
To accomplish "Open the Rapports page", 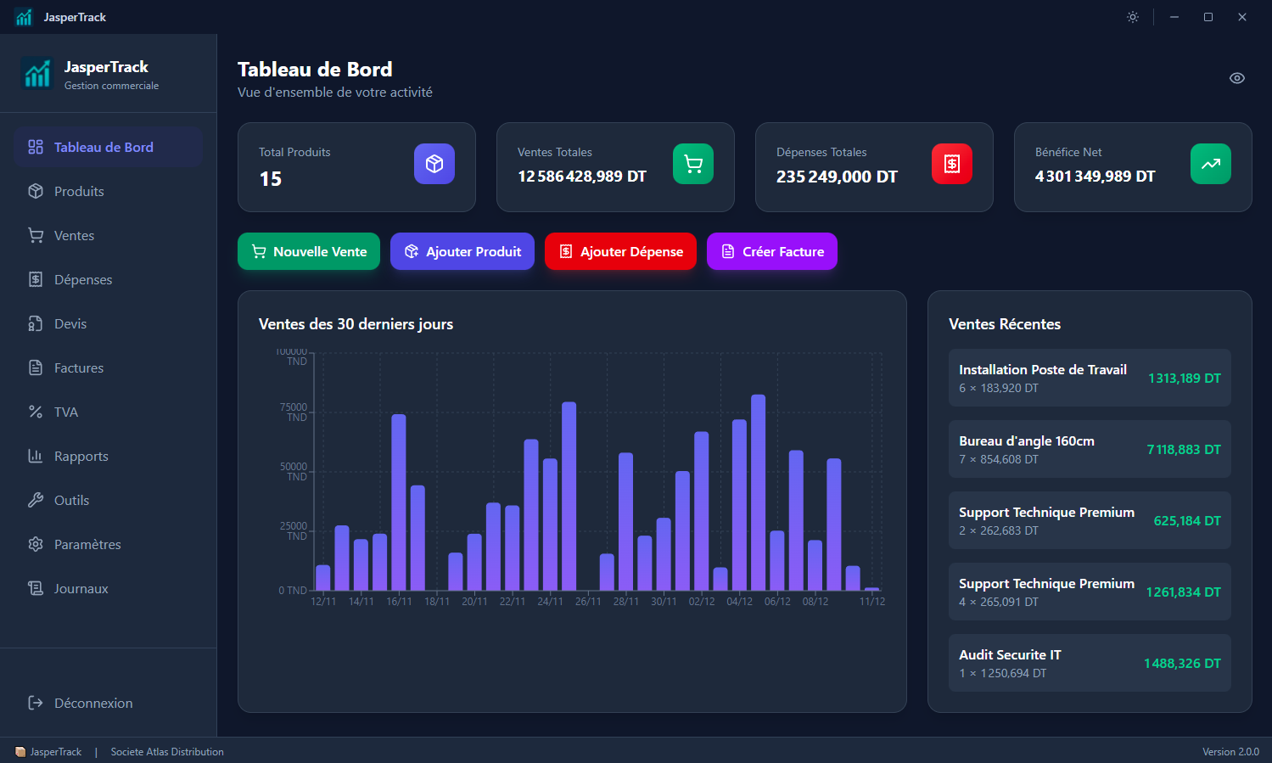I will click(109, 456).
